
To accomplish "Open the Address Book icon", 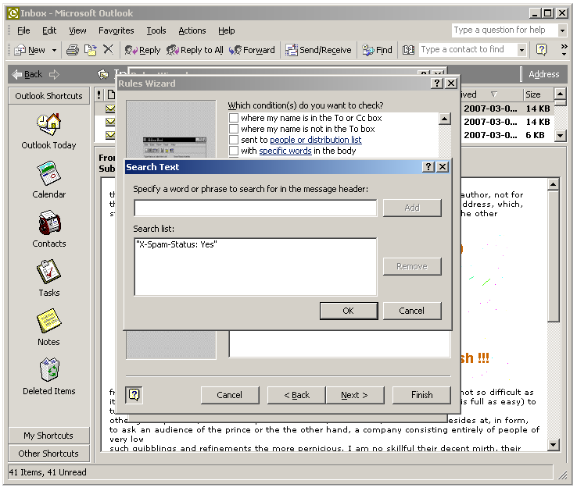I will coord(408,50).
